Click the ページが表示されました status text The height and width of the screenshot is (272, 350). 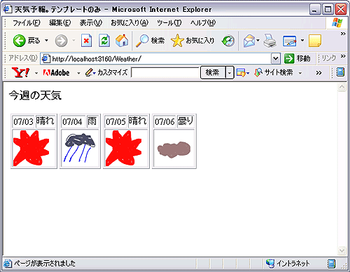(44, 264)
